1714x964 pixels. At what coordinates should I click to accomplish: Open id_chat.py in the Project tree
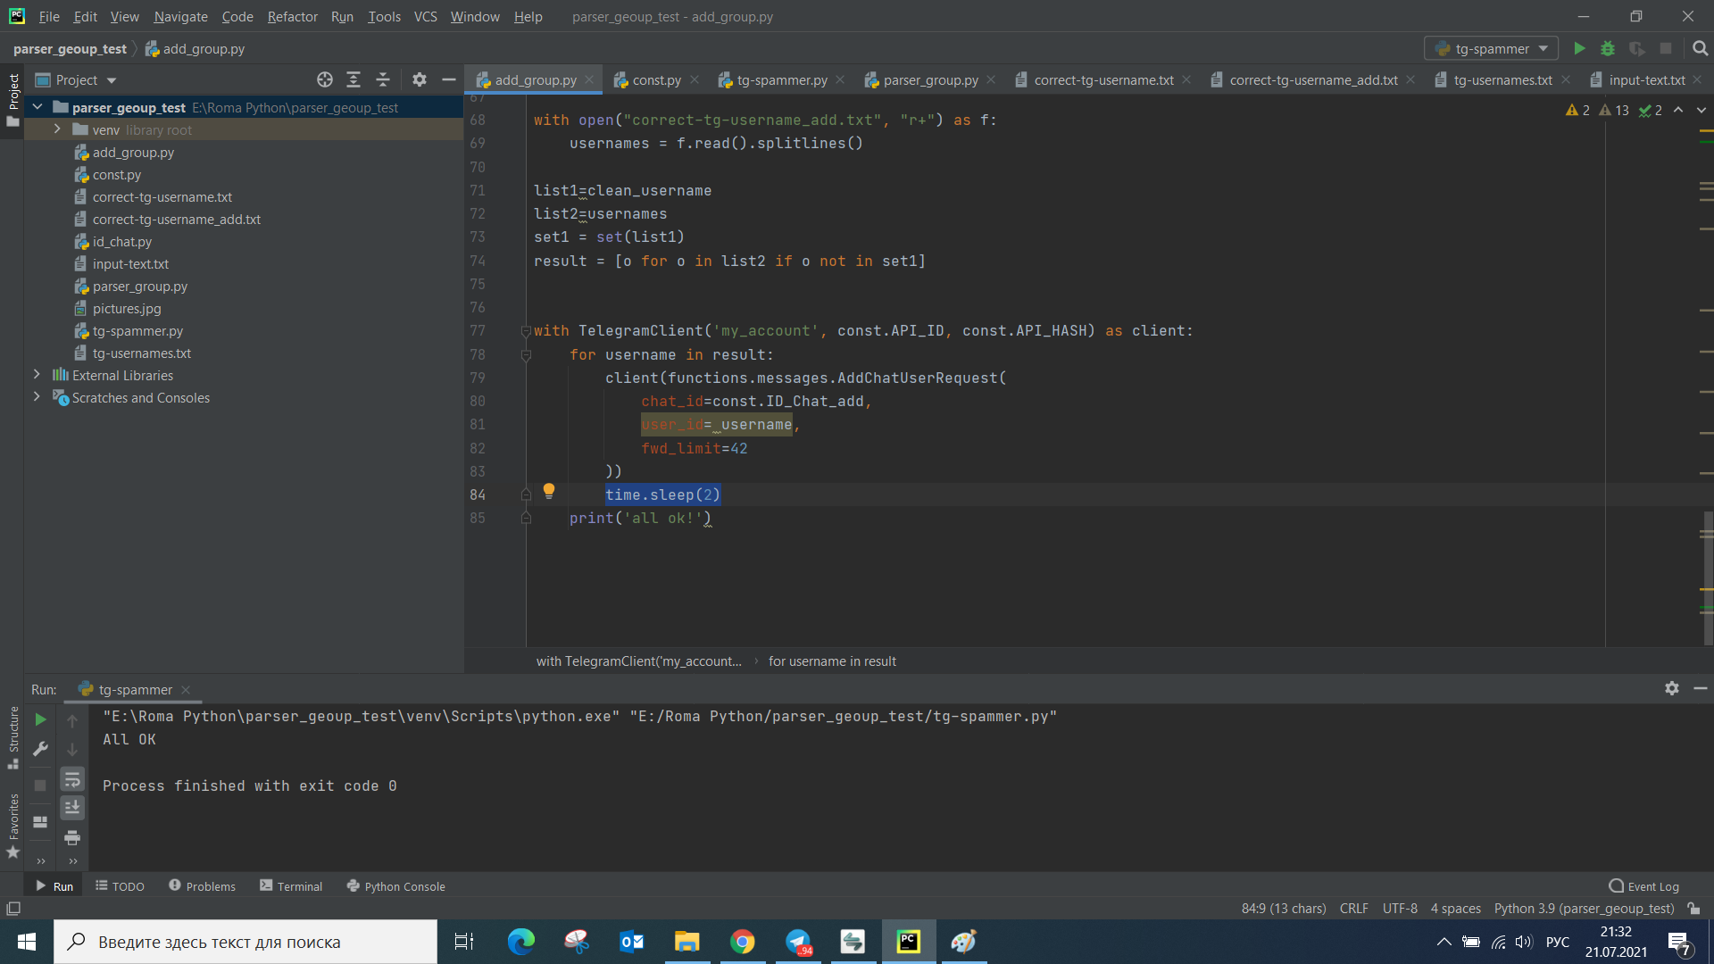pos(122,242)
